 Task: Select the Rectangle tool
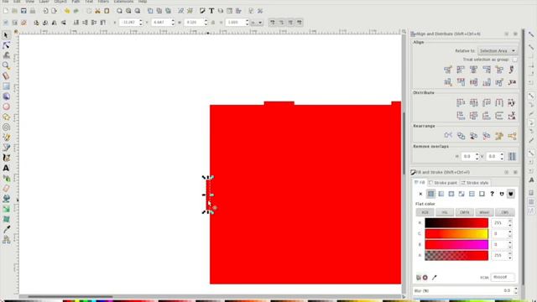click(x=6, y=86)
